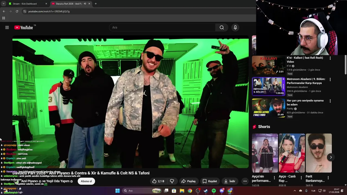347x195 pixels.
Task: Open K'st Kallavi video thumbnail
Action: click(268, 65)
